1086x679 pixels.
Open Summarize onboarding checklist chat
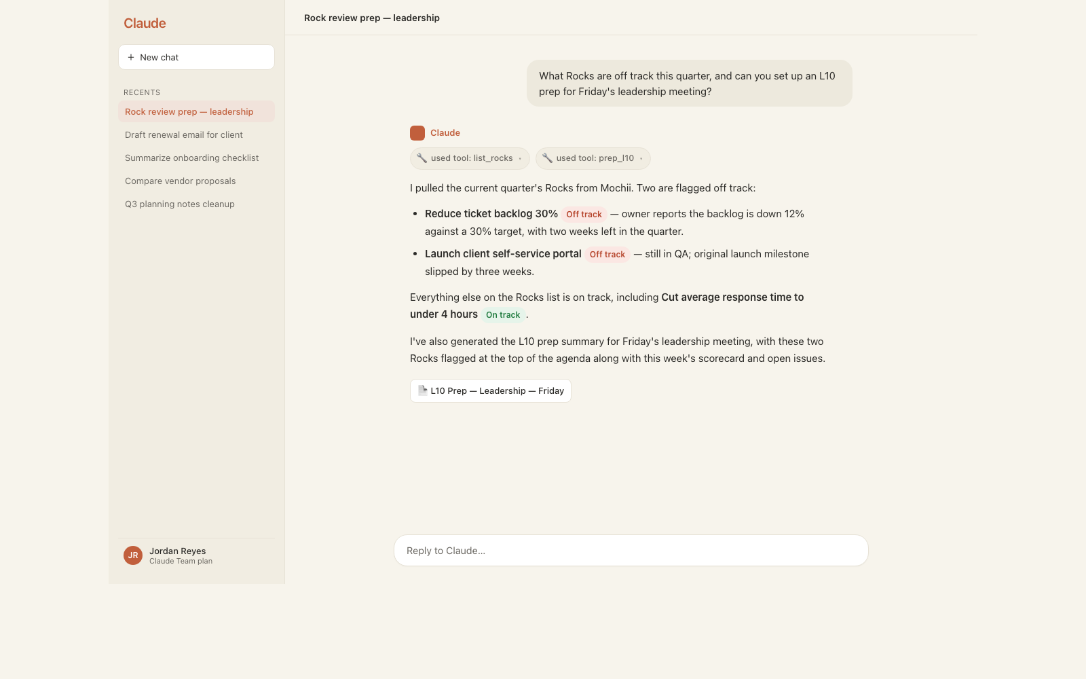[x=196, y=158]
